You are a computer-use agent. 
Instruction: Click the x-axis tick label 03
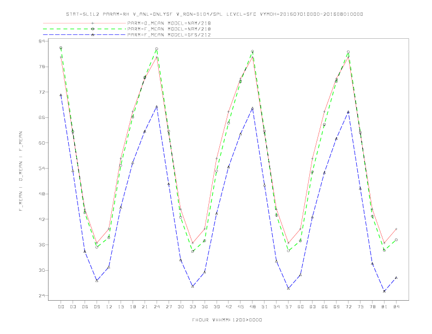pyautogui.click(x=73, y=307)
